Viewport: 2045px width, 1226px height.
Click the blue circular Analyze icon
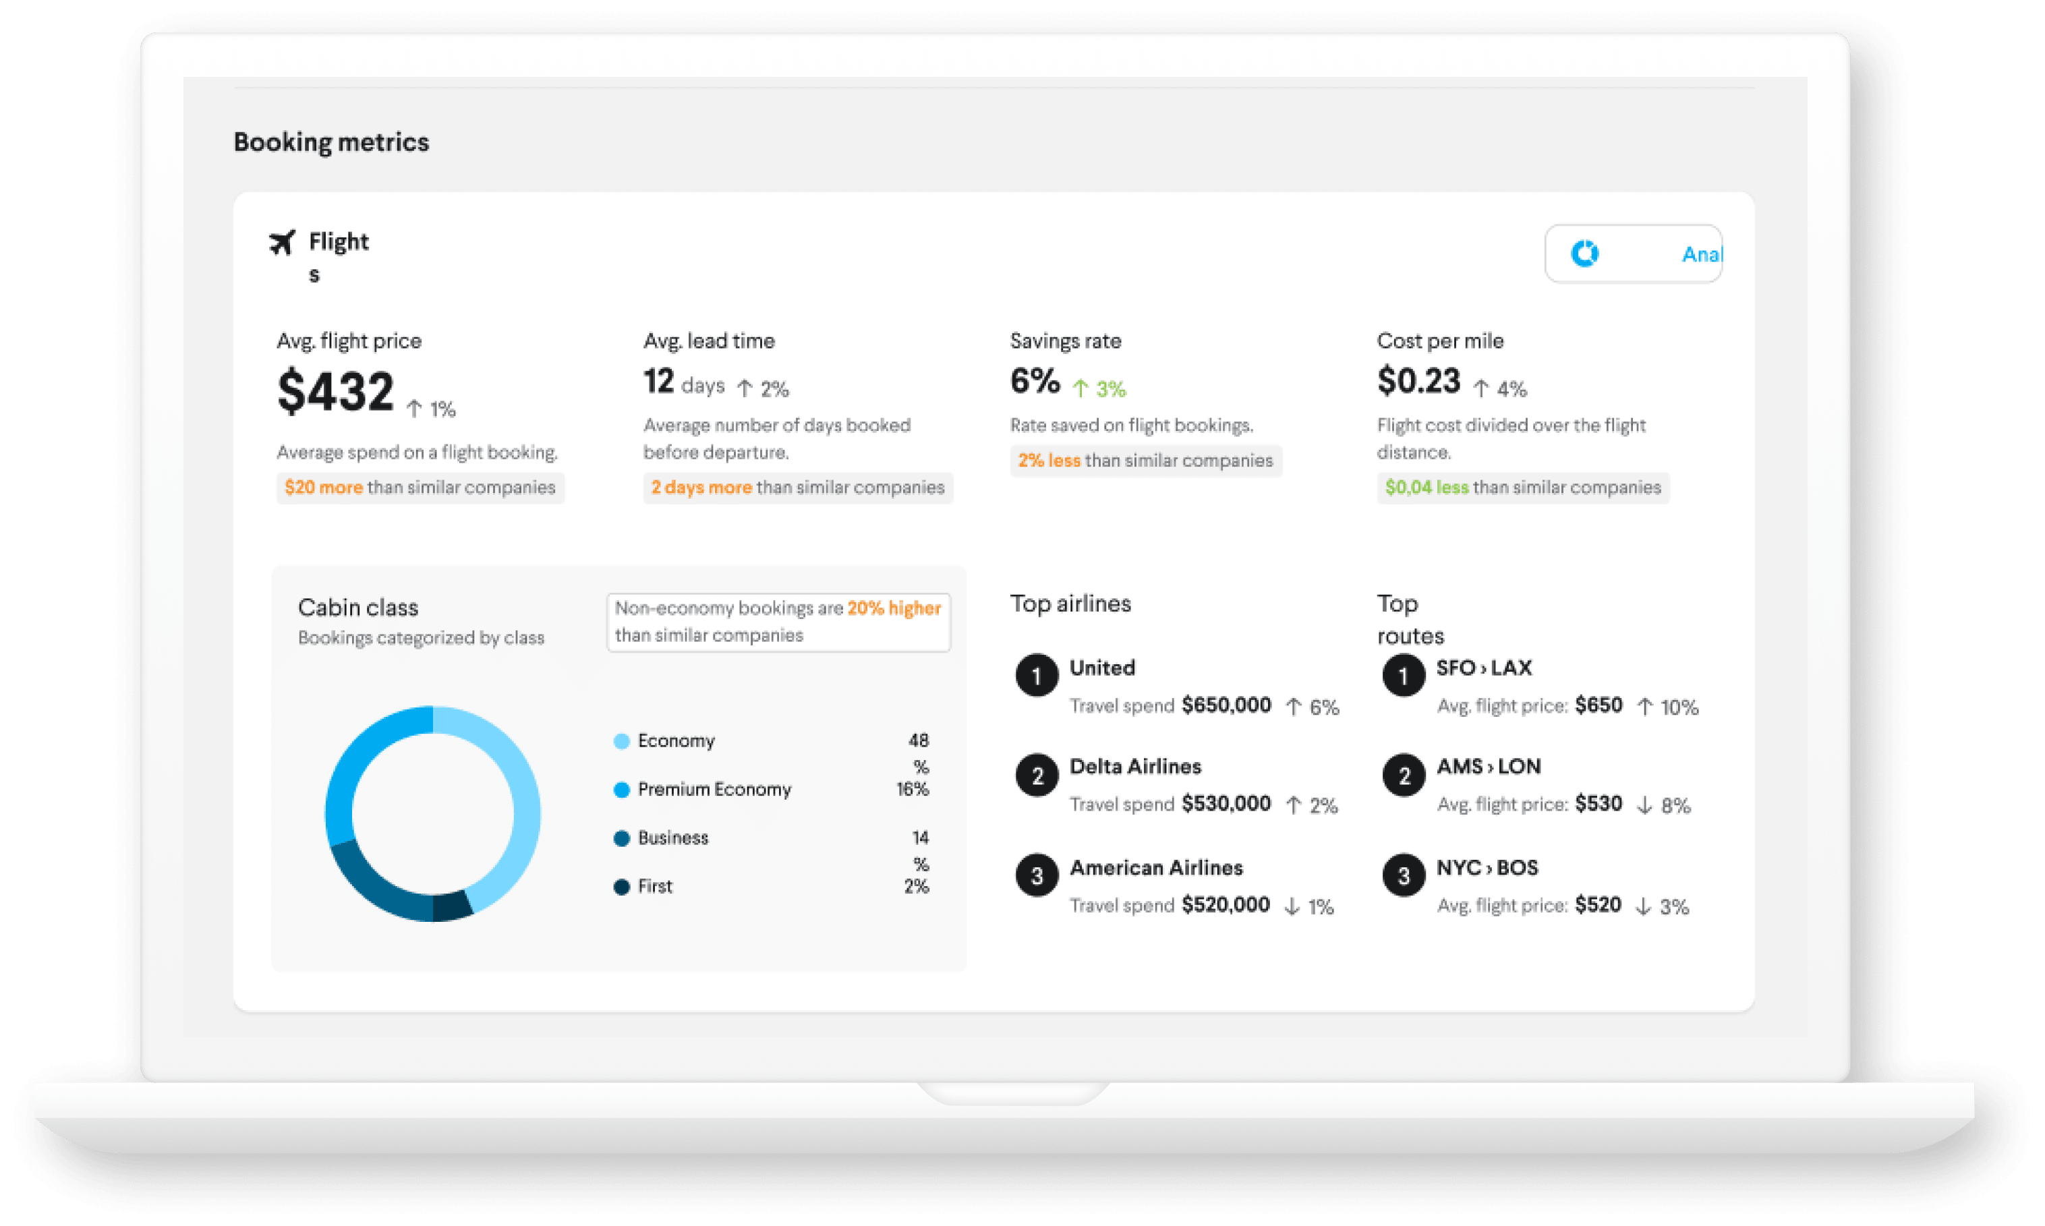1584,254
